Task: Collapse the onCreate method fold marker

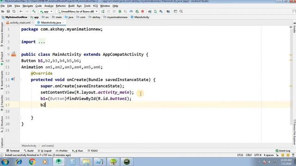Action: (x=19, y=80)
